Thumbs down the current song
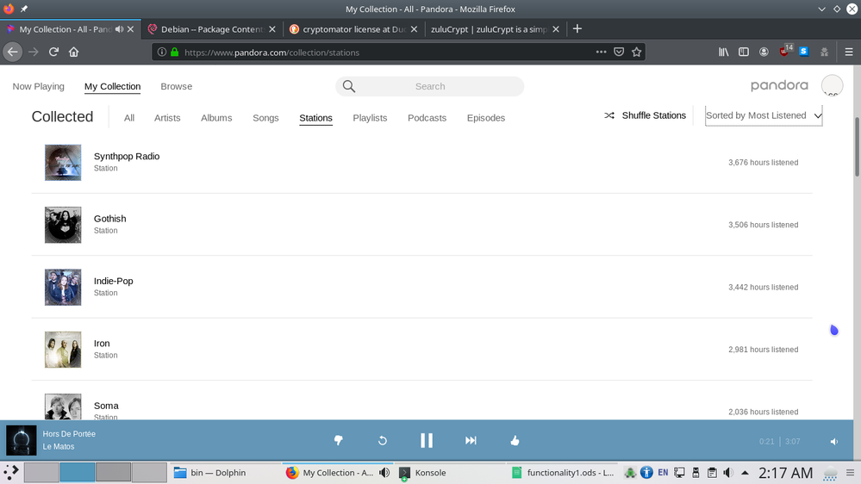Image resolution: width=861 pixels, height=484 pixels. [x=338, y=440]
